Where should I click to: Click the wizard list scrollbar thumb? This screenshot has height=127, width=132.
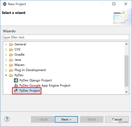(x=126, y=71)
